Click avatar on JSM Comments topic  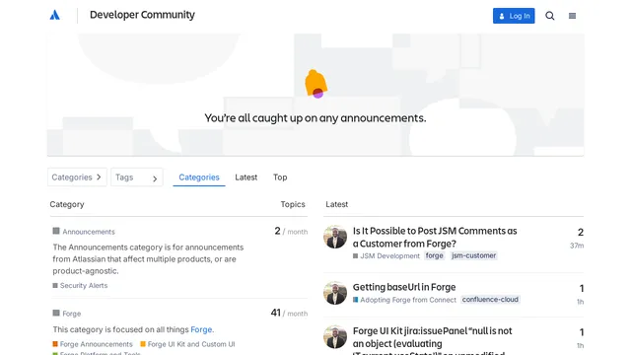click(335, 237)
